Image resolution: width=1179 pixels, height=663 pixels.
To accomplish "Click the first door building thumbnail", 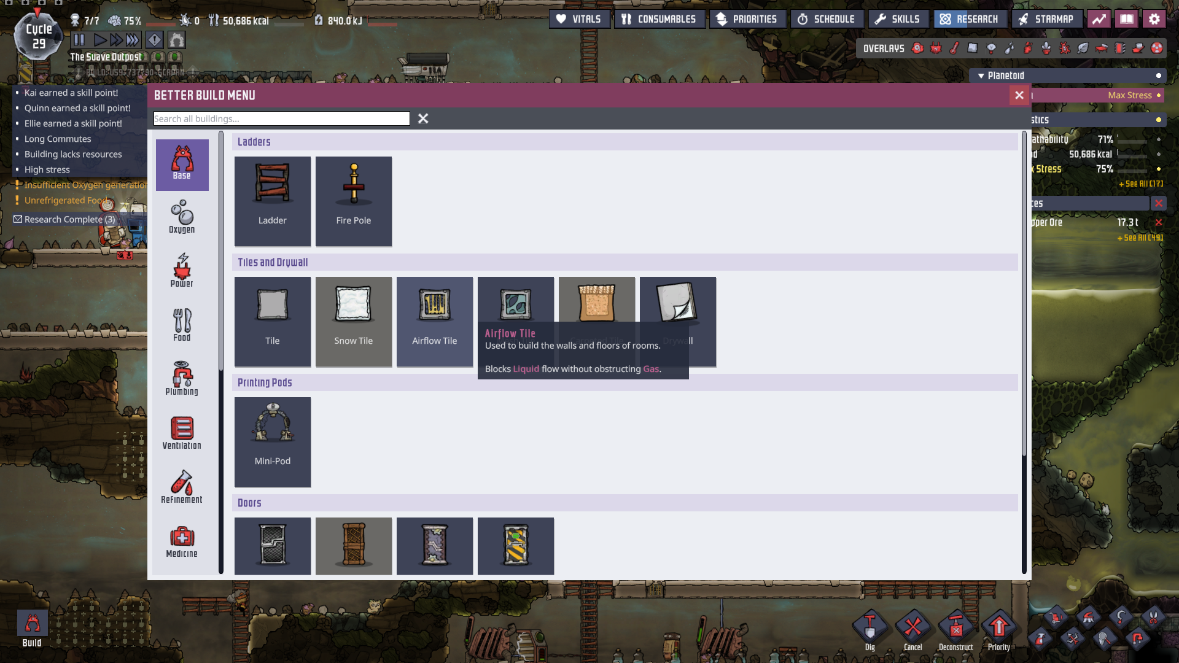I will [x=273, y=546].
